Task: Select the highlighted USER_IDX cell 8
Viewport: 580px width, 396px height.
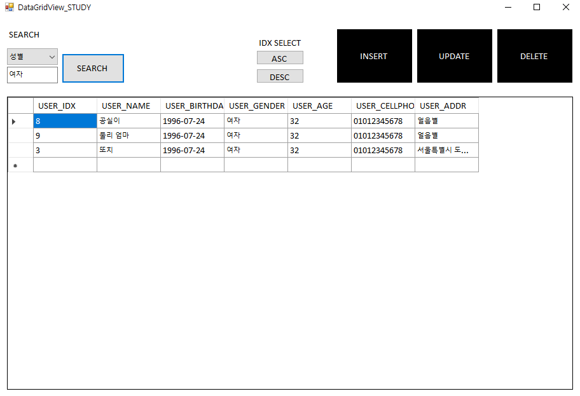Action: point(65,121)
